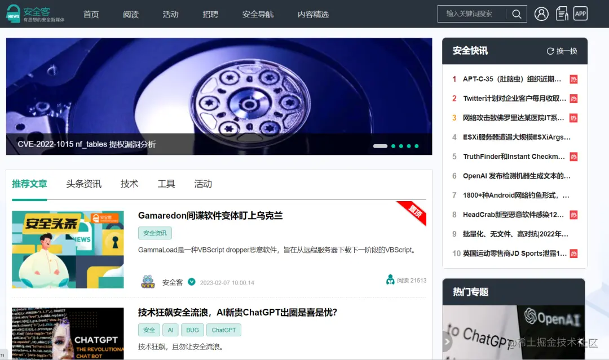This screenshot has height=360, width=609.
Task: Open the 安全导航 menu
Action: click(258, 14)
